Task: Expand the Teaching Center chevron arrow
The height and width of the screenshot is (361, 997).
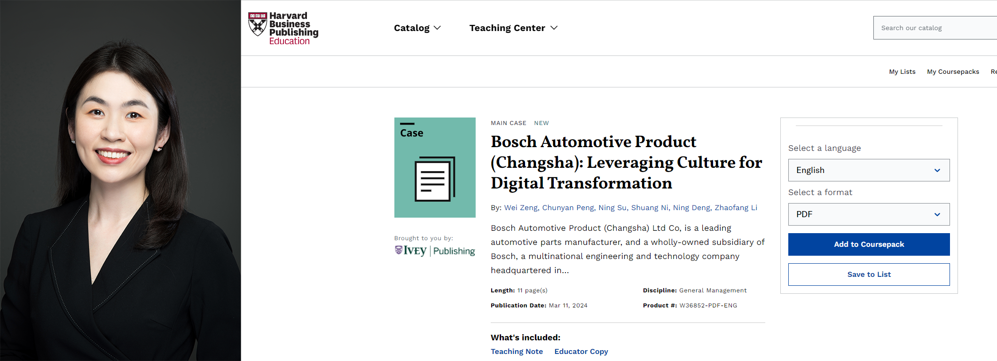Action: point(554,28)
